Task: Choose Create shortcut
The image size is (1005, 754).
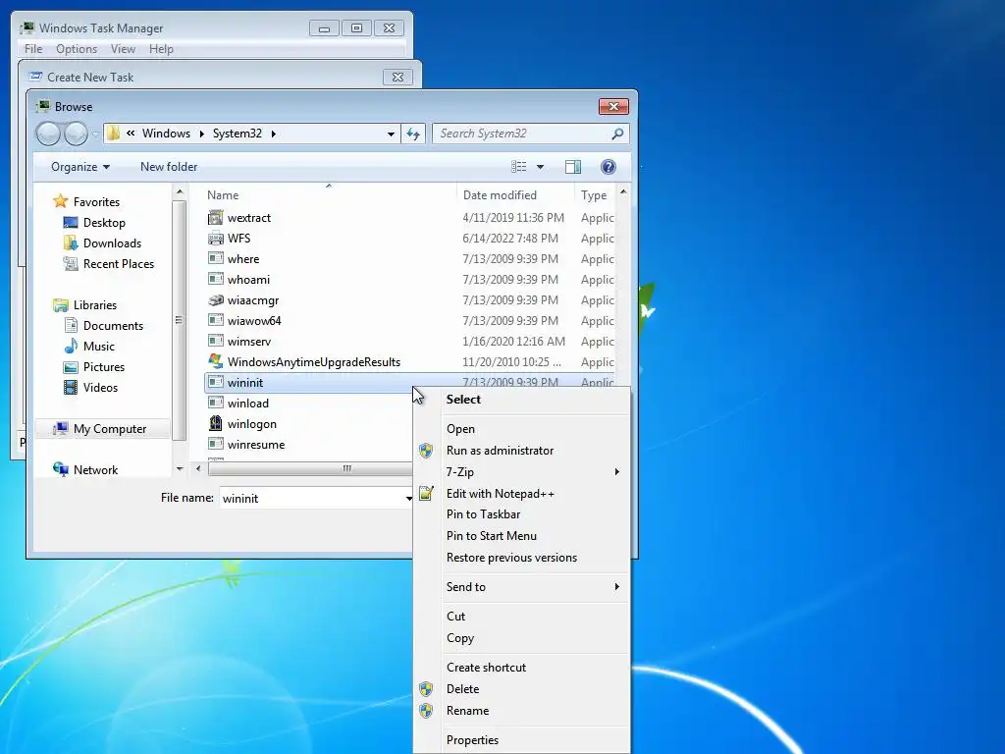Action: pyautogui.click(x=522, y=667)
